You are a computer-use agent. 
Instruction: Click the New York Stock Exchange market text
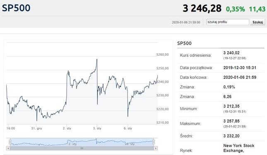click(239, 148)
